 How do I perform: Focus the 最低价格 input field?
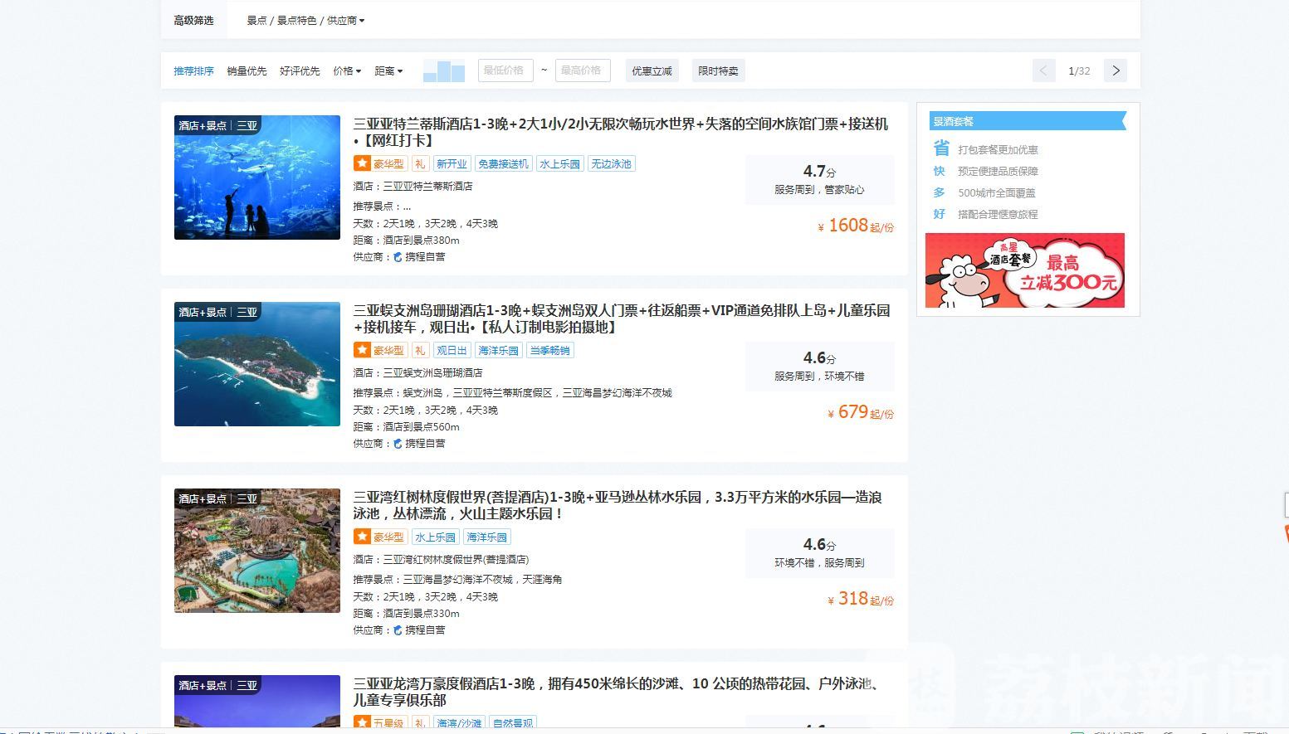[x=505, y=70]
